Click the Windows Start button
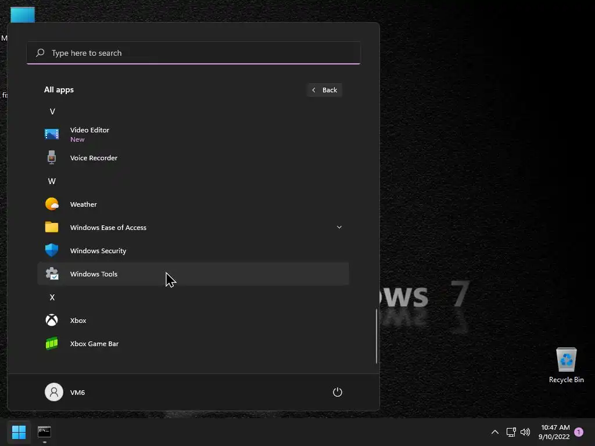The height and width of the screenshot is (446, 595). tap(19, 432)
